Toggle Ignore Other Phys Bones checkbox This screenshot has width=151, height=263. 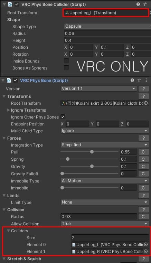[x=63, y=117]
